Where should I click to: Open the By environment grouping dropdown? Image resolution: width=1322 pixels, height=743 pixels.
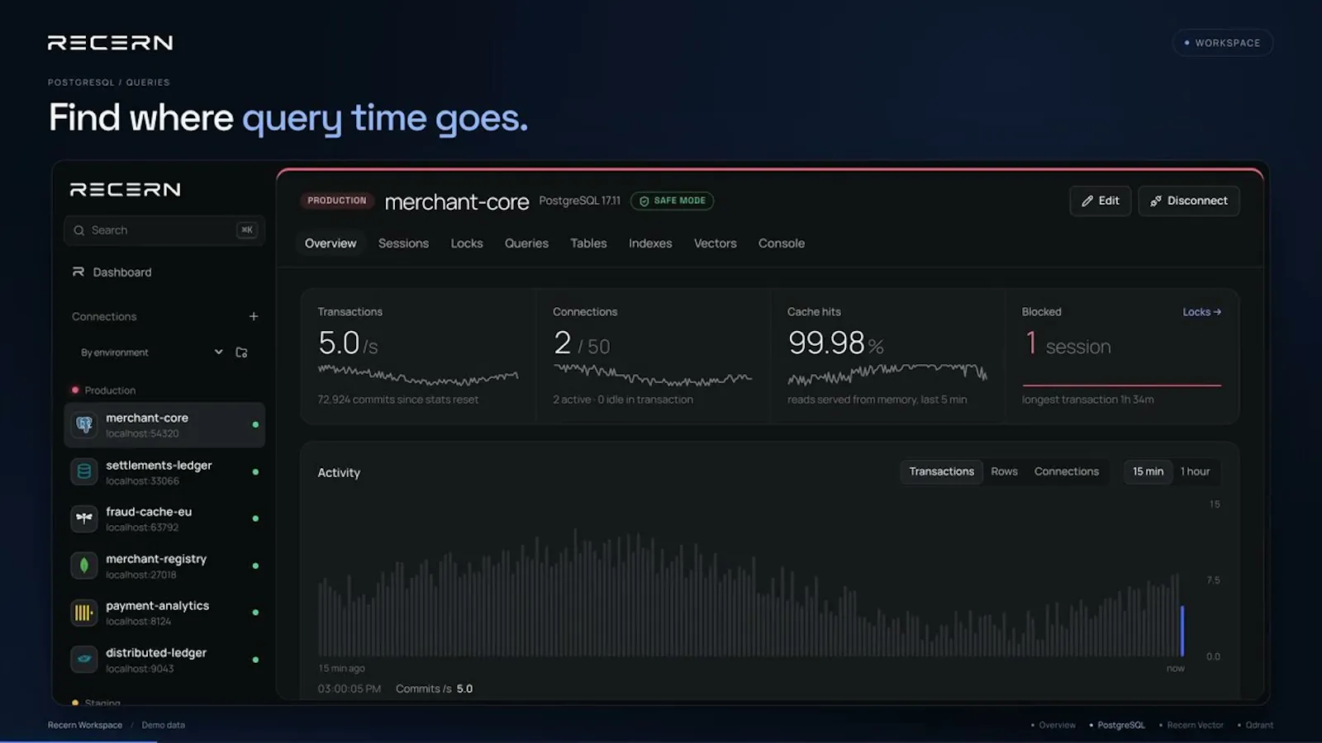point(152,353)
